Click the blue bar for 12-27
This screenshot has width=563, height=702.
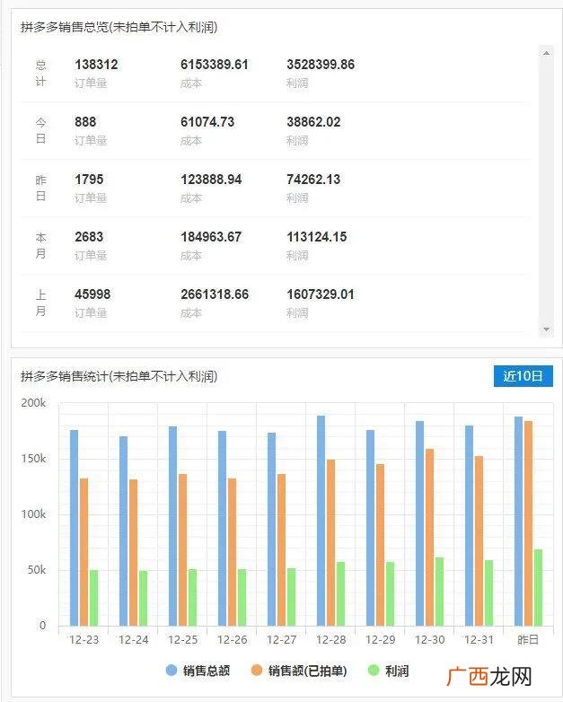tap(271, 529)
